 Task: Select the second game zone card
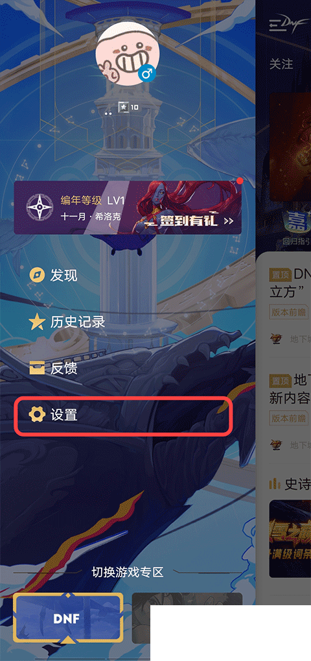click(x=187, y=618)
